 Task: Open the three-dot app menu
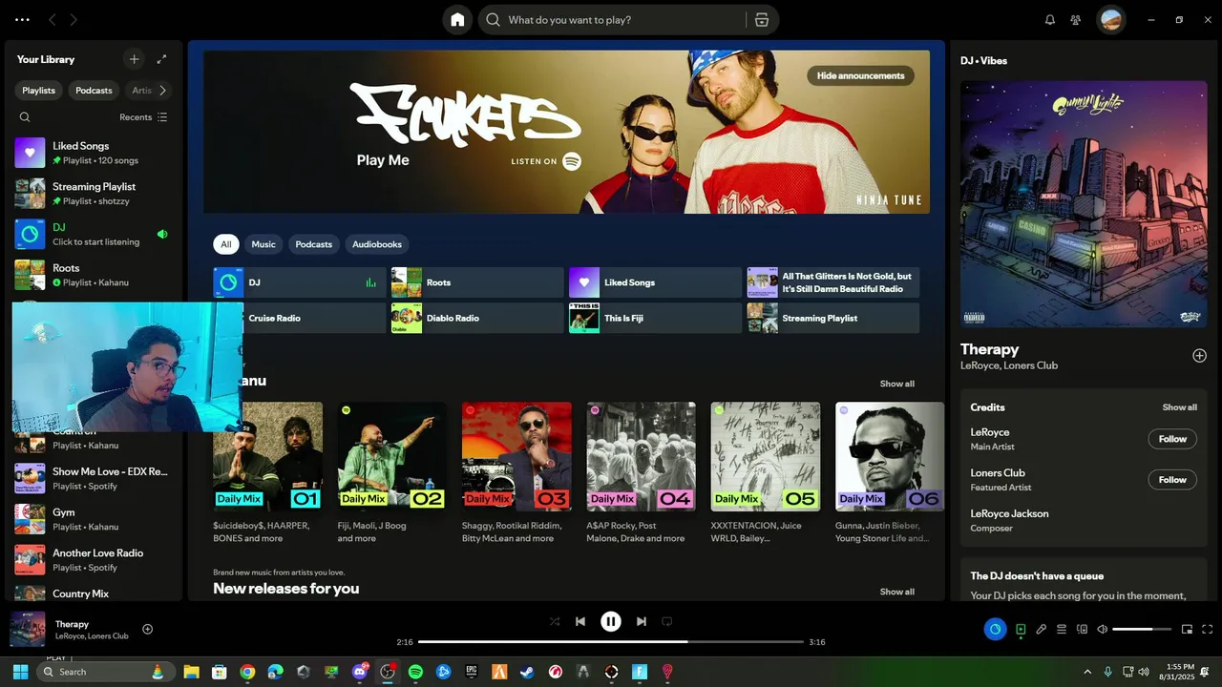tap(23, 19)
